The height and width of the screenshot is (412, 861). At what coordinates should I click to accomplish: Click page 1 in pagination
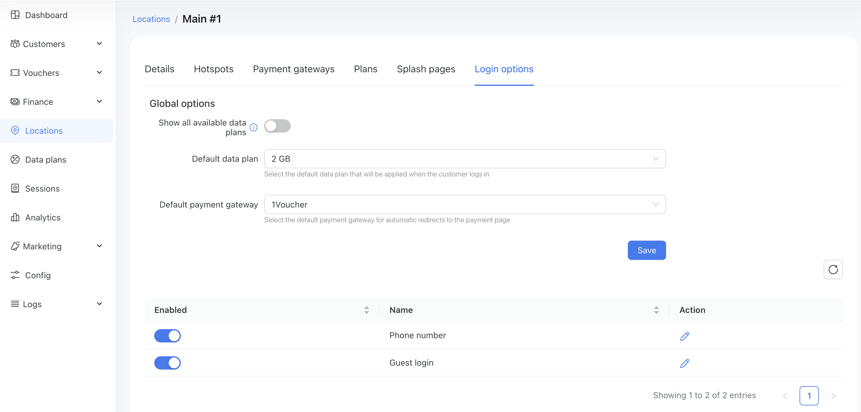(809, 395)
